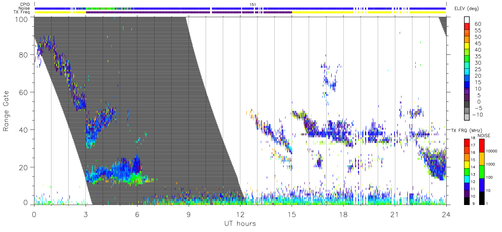Pick the yellow TX FRQ swatch between 14 and 15
This screenshot has width=502, height=232.
click(466, 164)
